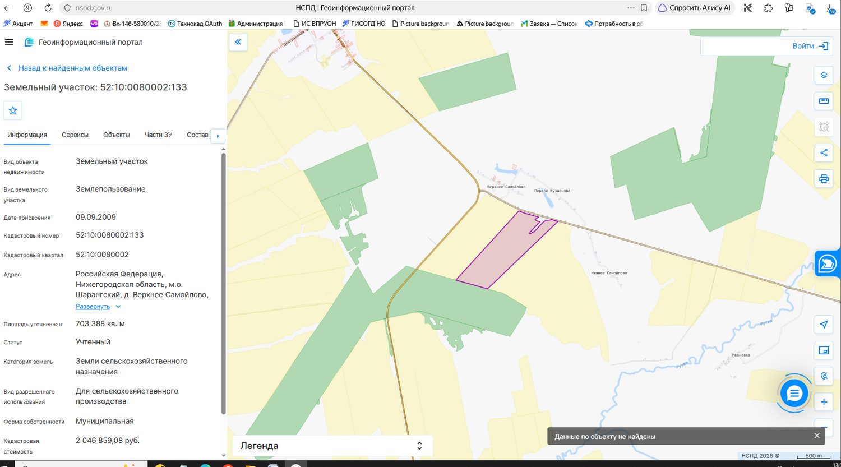Open the Технокад OAuth bookmark
This screenshot has height=467, width=841.
click(195, 24)
